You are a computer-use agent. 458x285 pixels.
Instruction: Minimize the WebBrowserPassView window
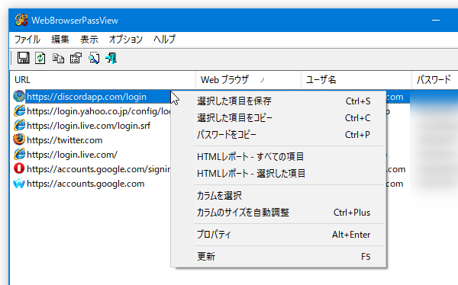[436, 20]
